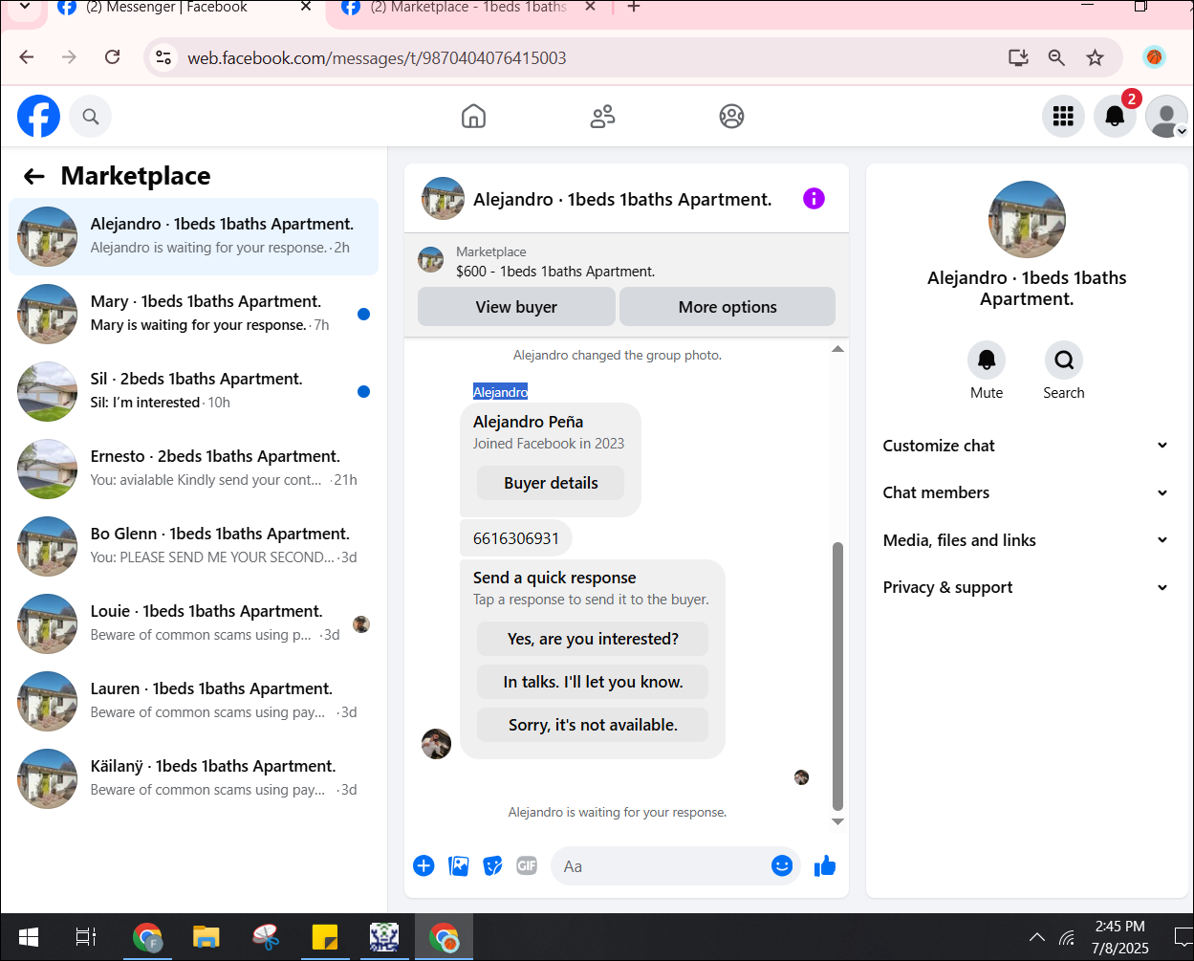
Task: Send quick response 'In talks. I'll let you know.'
Action: tap(593, 682)
